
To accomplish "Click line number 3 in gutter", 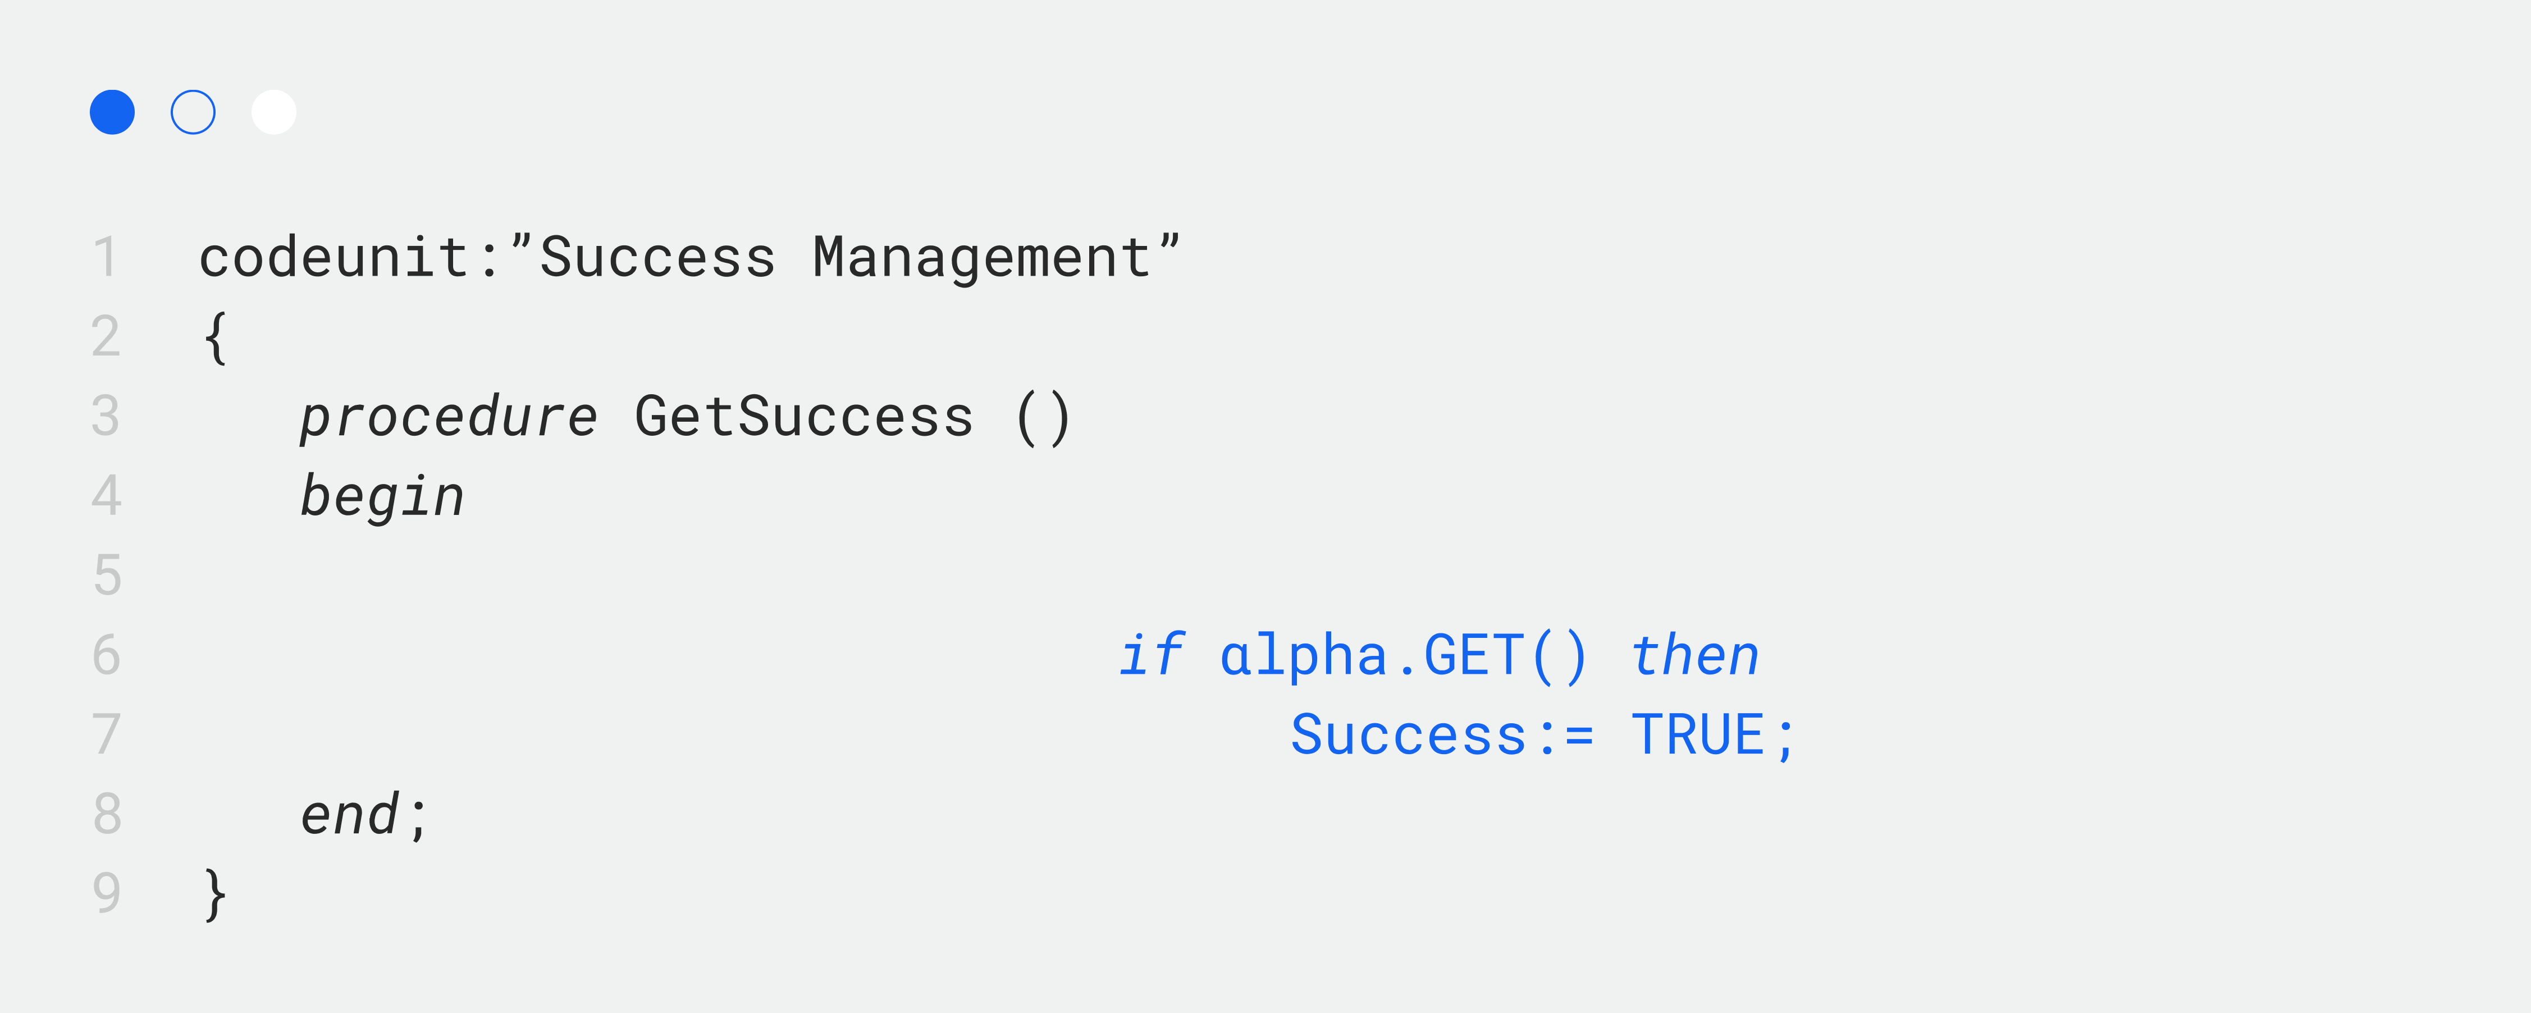I will coord(106,416).
